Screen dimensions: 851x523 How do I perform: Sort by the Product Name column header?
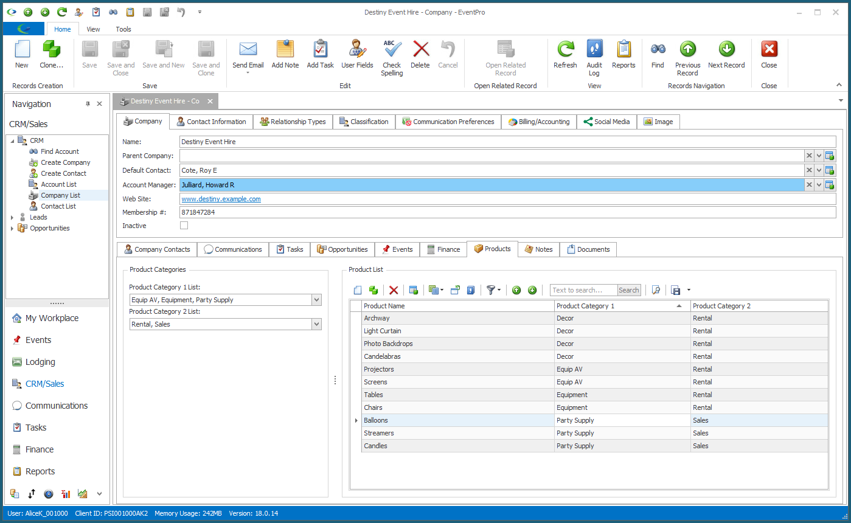point(457,306)
